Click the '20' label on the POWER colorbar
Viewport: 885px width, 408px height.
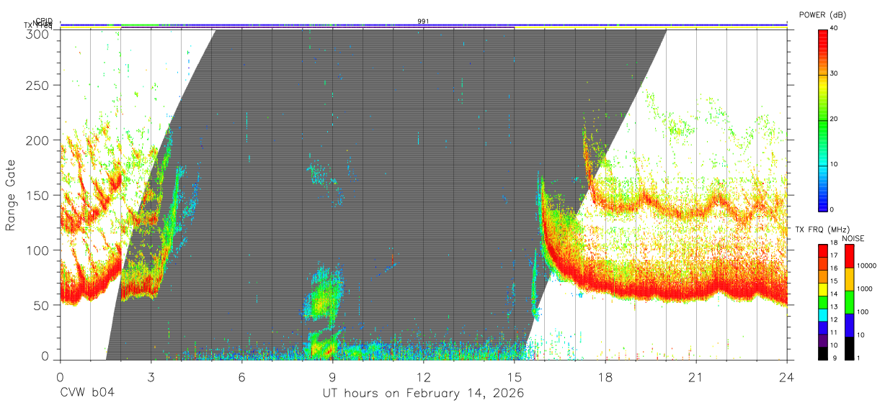coord(835,119)
